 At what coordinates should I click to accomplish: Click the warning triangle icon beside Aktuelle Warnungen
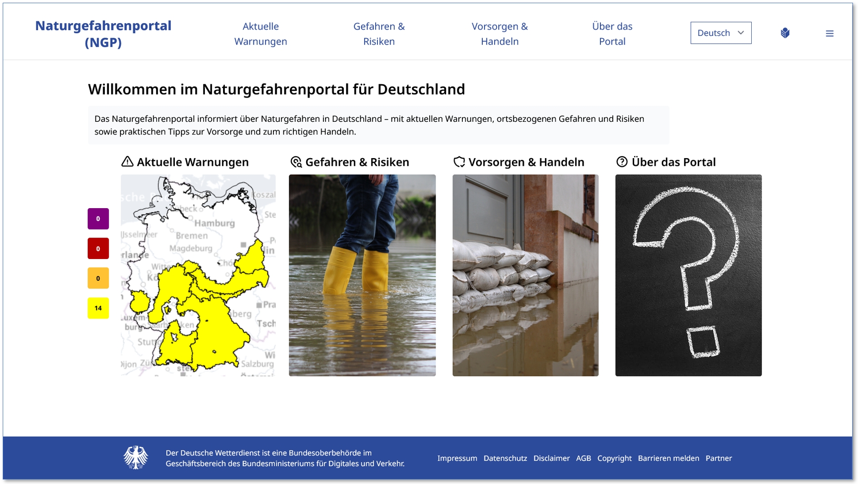tap(127, 162)
